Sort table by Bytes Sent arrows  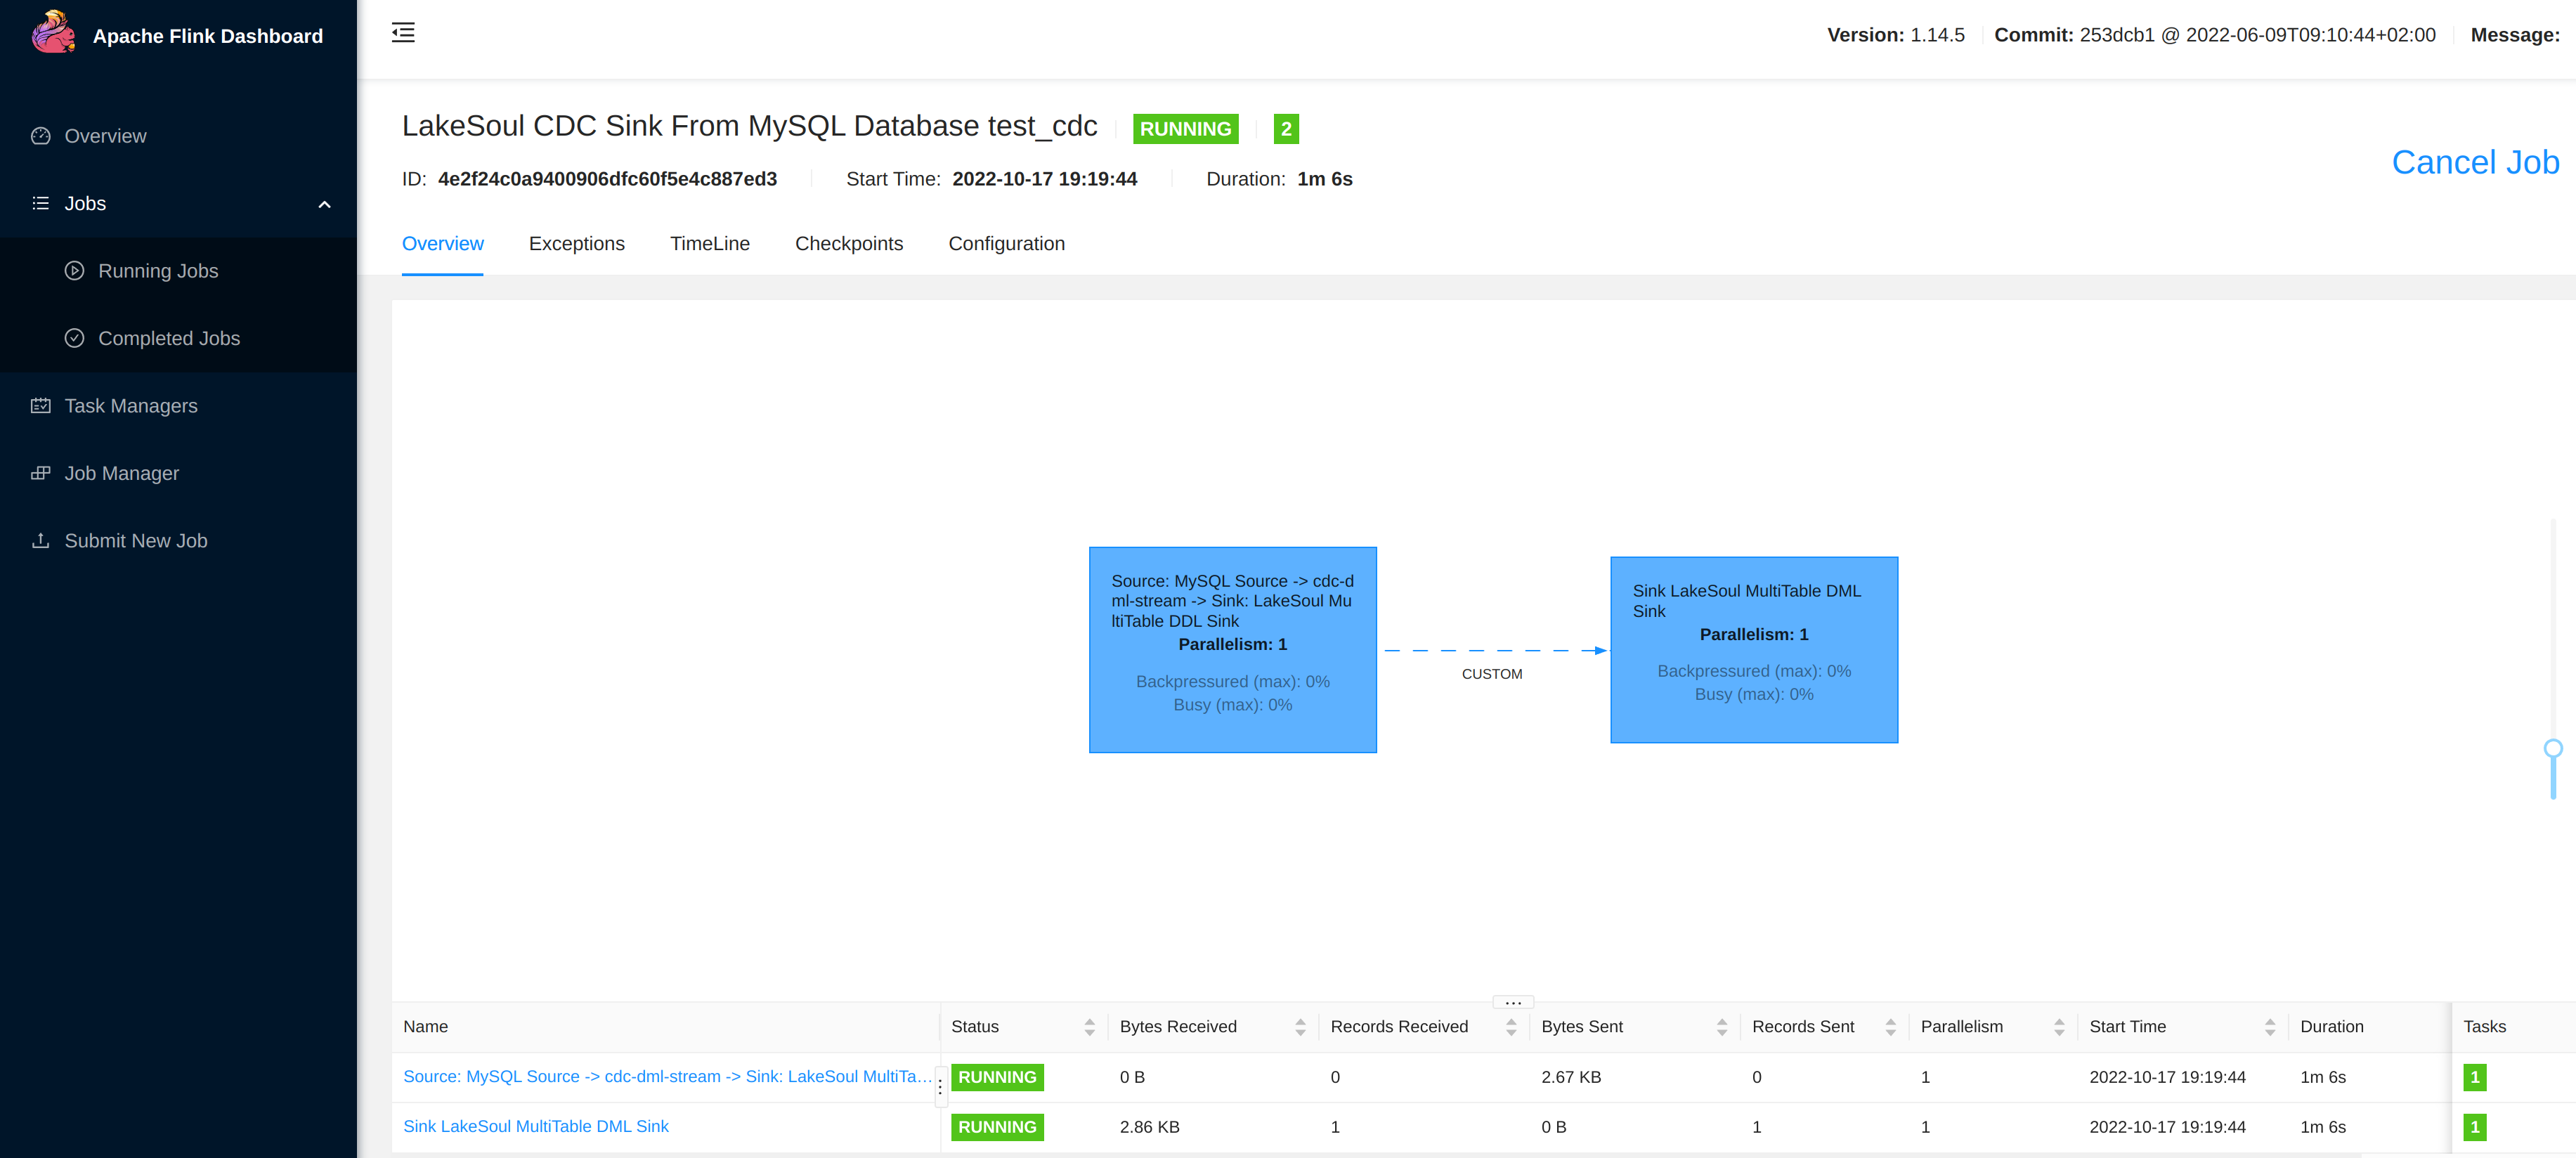pyautogui.click(x=1722, y=1027)
